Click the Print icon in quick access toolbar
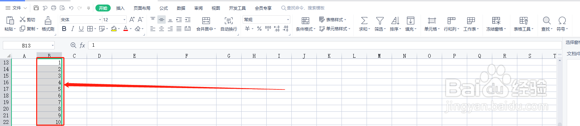This screenshot has width=580, height=126. (54, 8)
